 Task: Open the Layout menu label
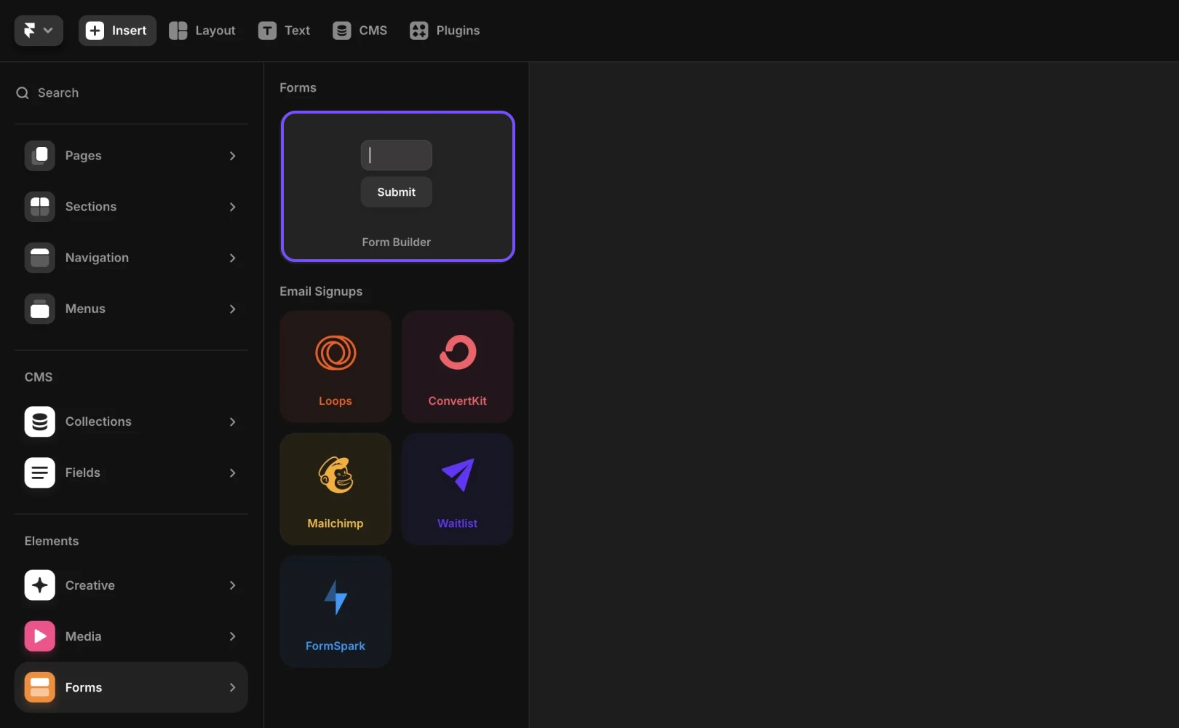click(x=215, y=31)
